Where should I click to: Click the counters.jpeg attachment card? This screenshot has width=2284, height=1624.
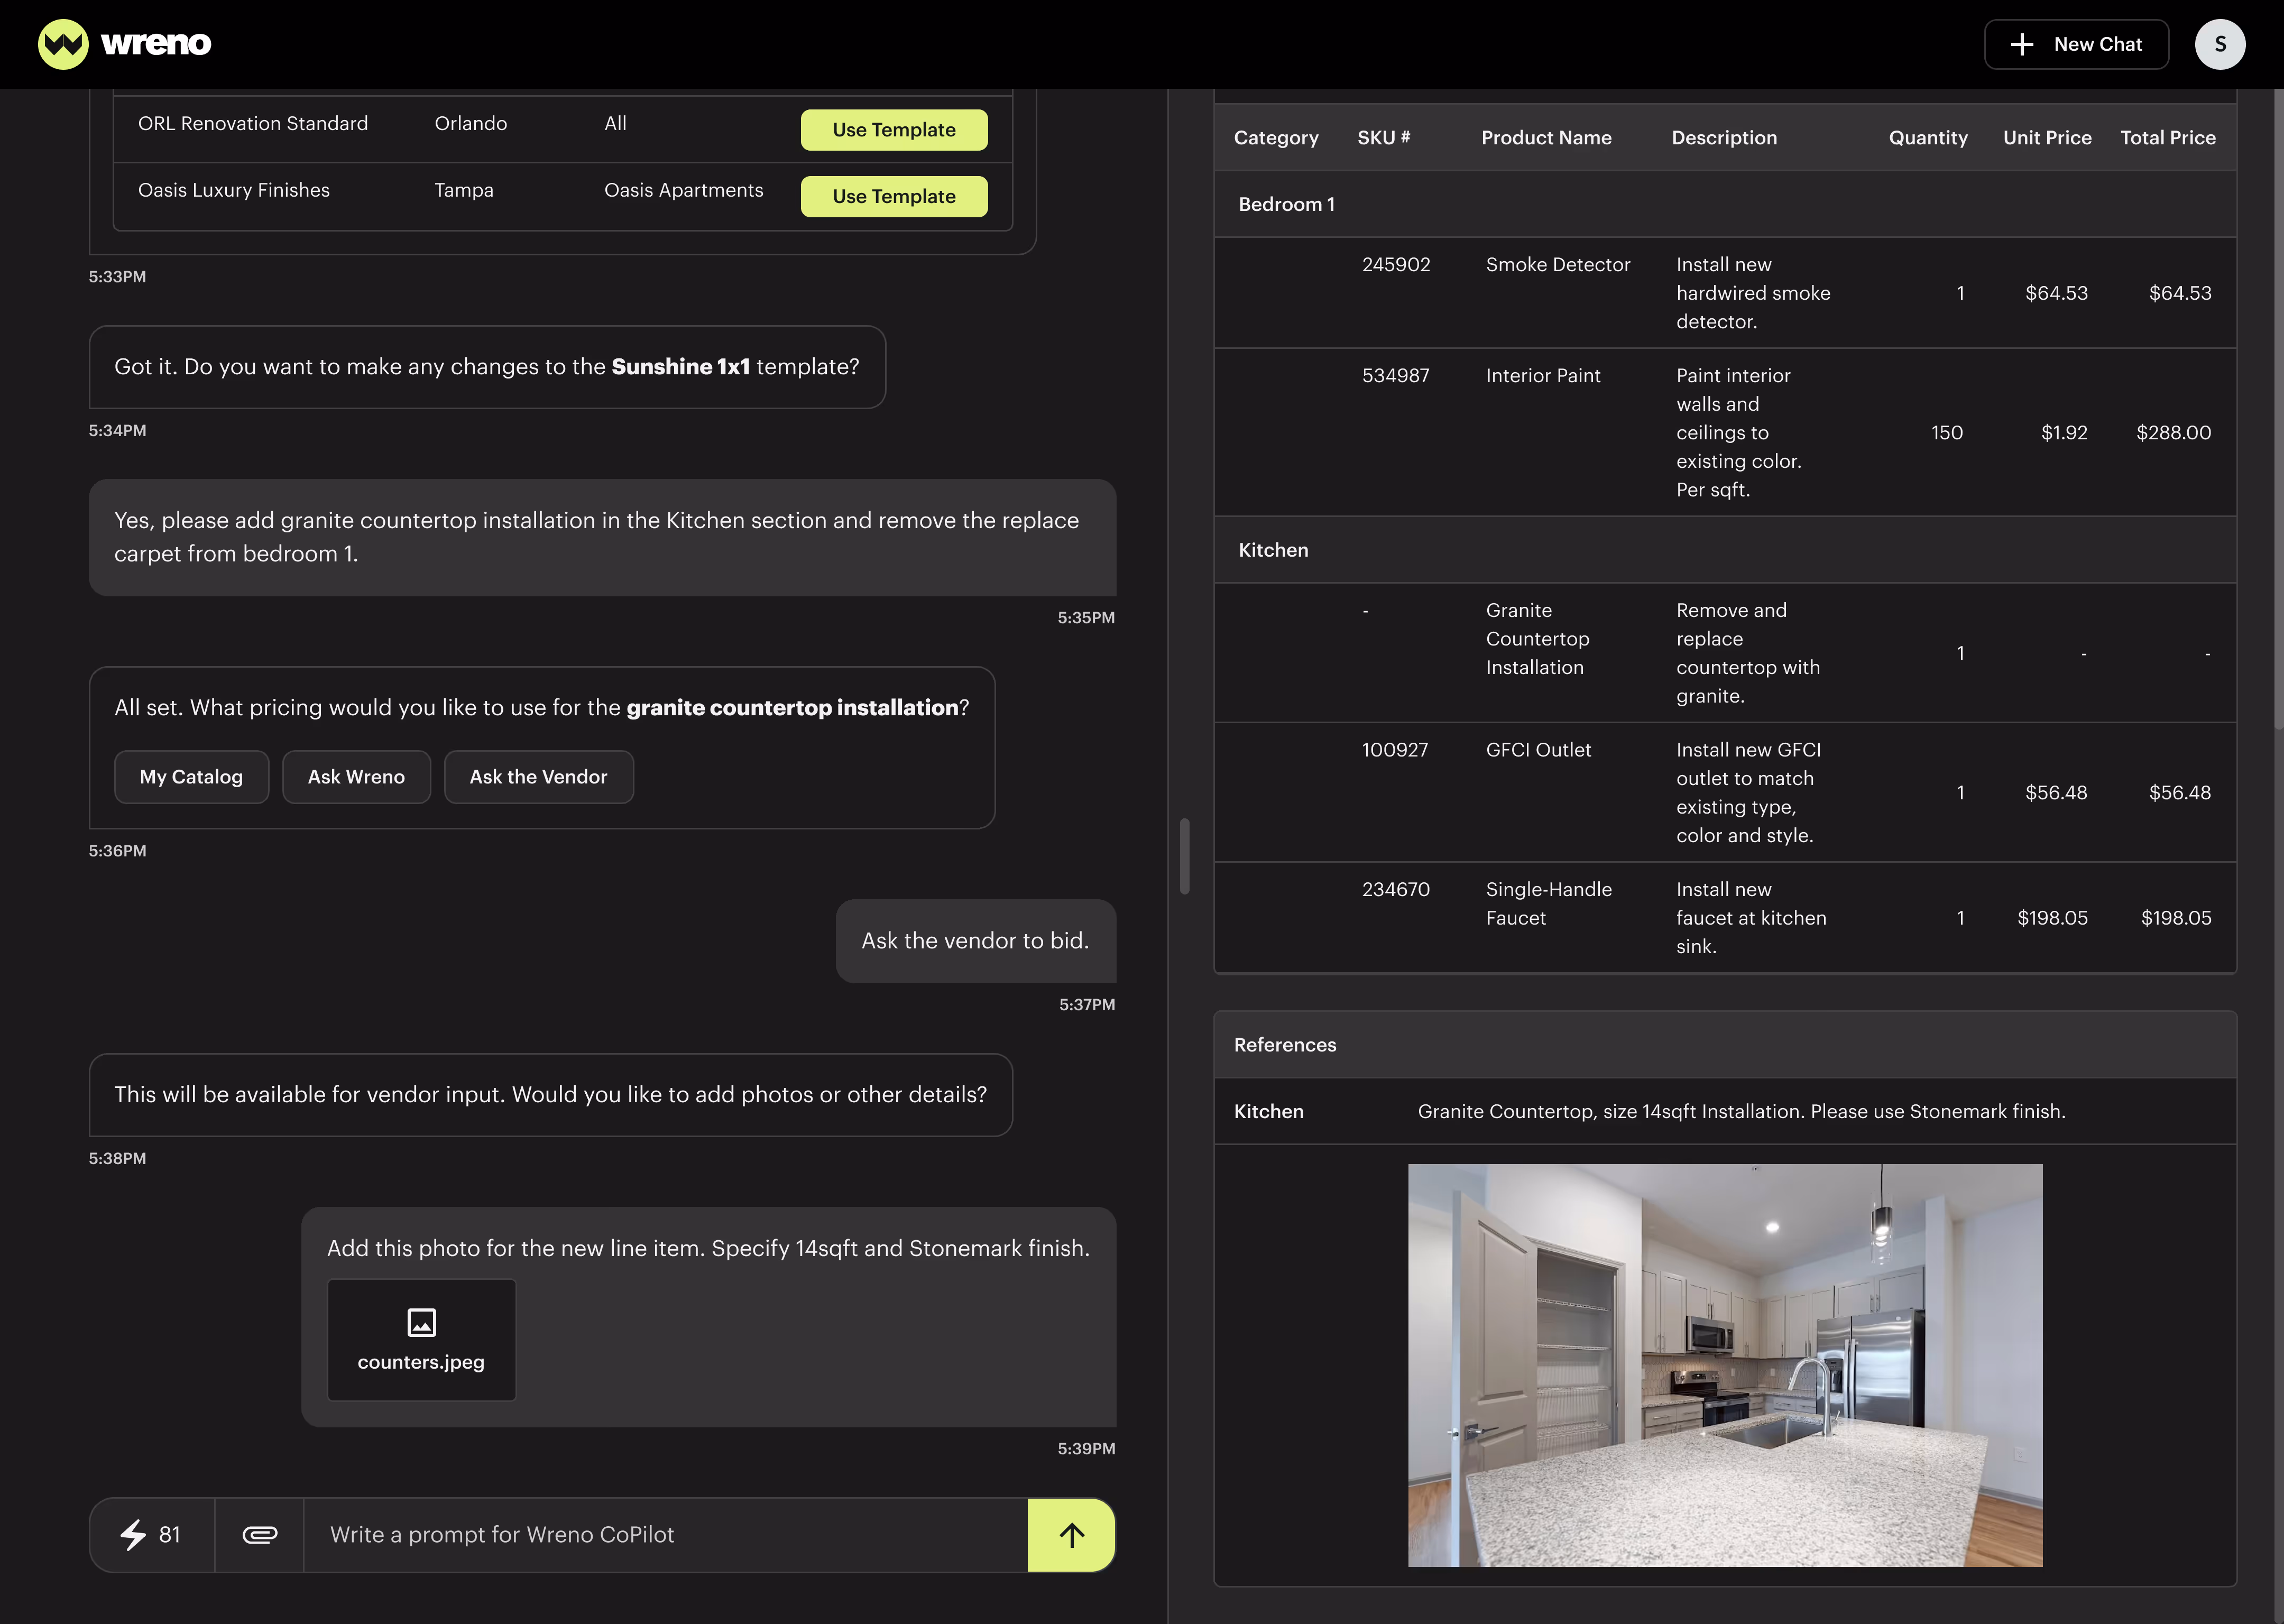421,1340
